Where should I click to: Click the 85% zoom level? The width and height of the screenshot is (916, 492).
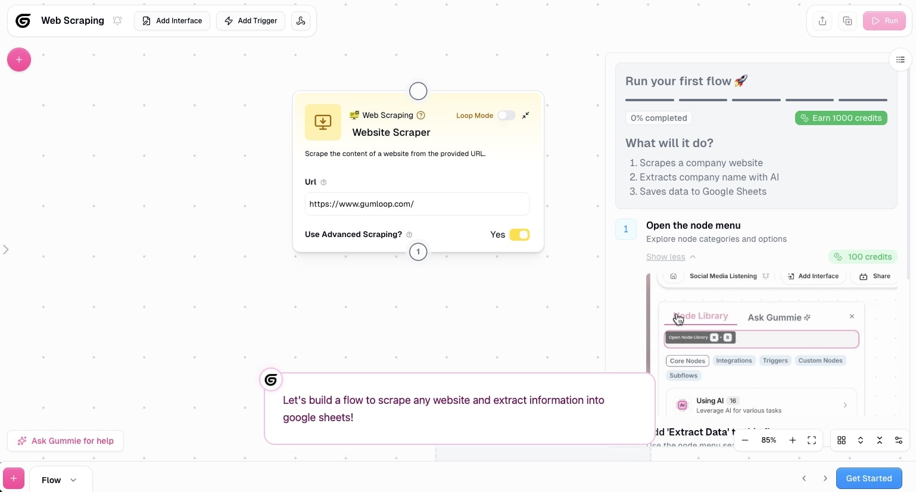pyautogui.click(x=769, y=440)
